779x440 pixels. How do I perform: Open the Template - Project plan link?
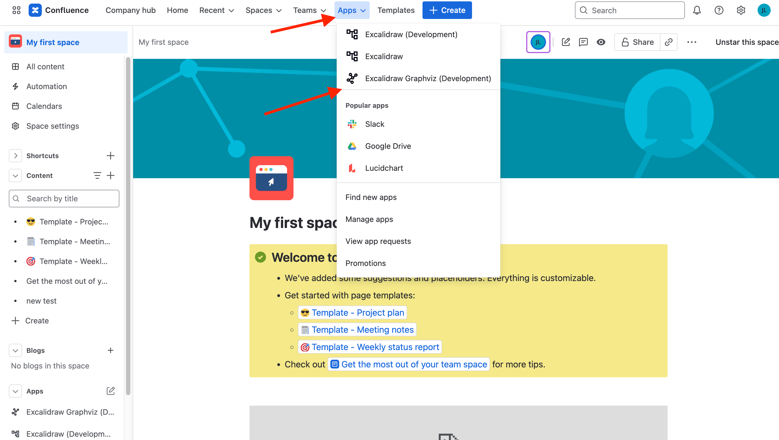(352, 312)
